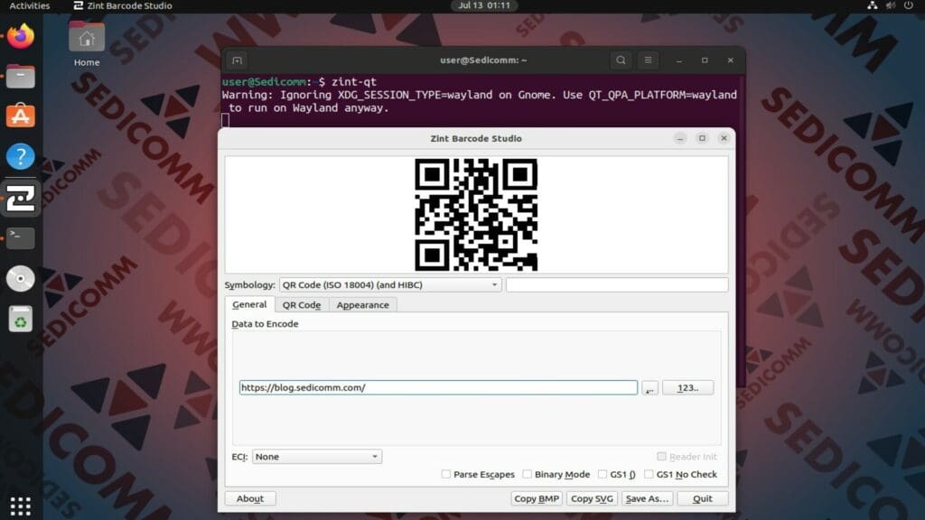Show applications grid
This screenshot has width=925, height=520.
[21, 506]
